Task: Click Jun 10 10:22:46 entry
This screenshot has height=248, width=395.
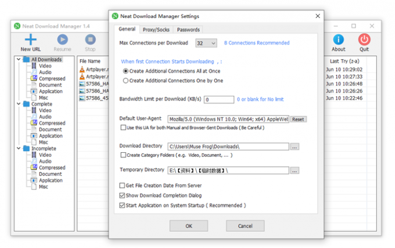Action: coord(344,98)
